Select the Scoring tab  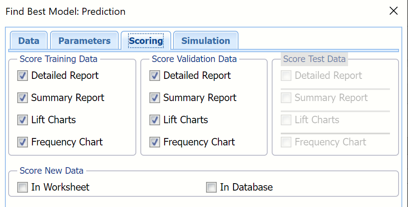click(x=146, y=41)
